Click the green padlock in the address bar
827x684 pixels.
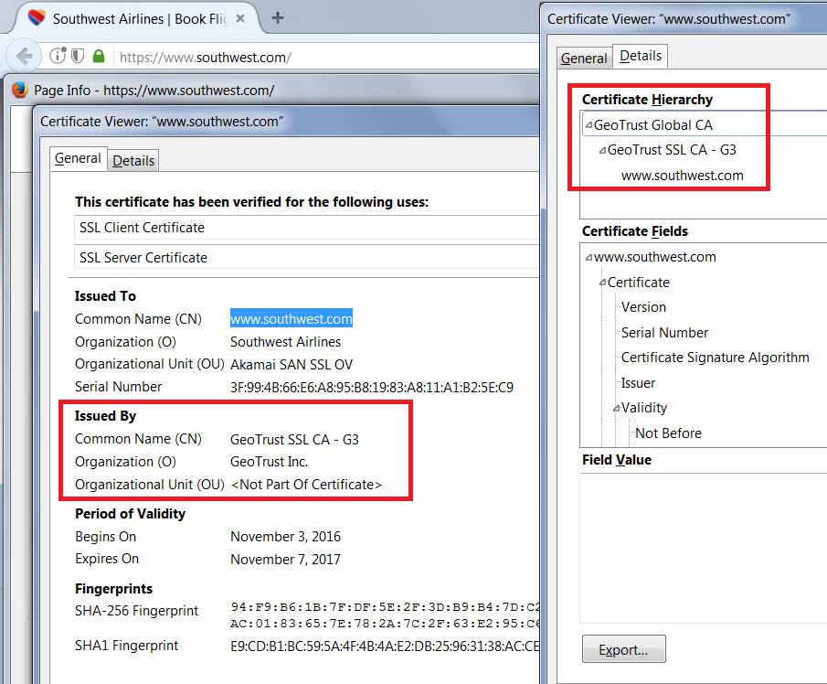[99, 56]
